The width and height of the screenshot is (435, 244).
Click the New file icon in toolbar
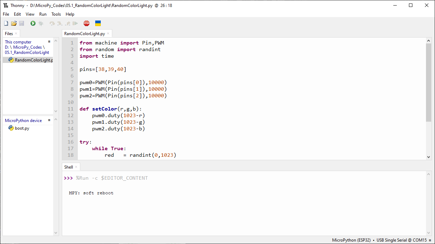point(6,23)
